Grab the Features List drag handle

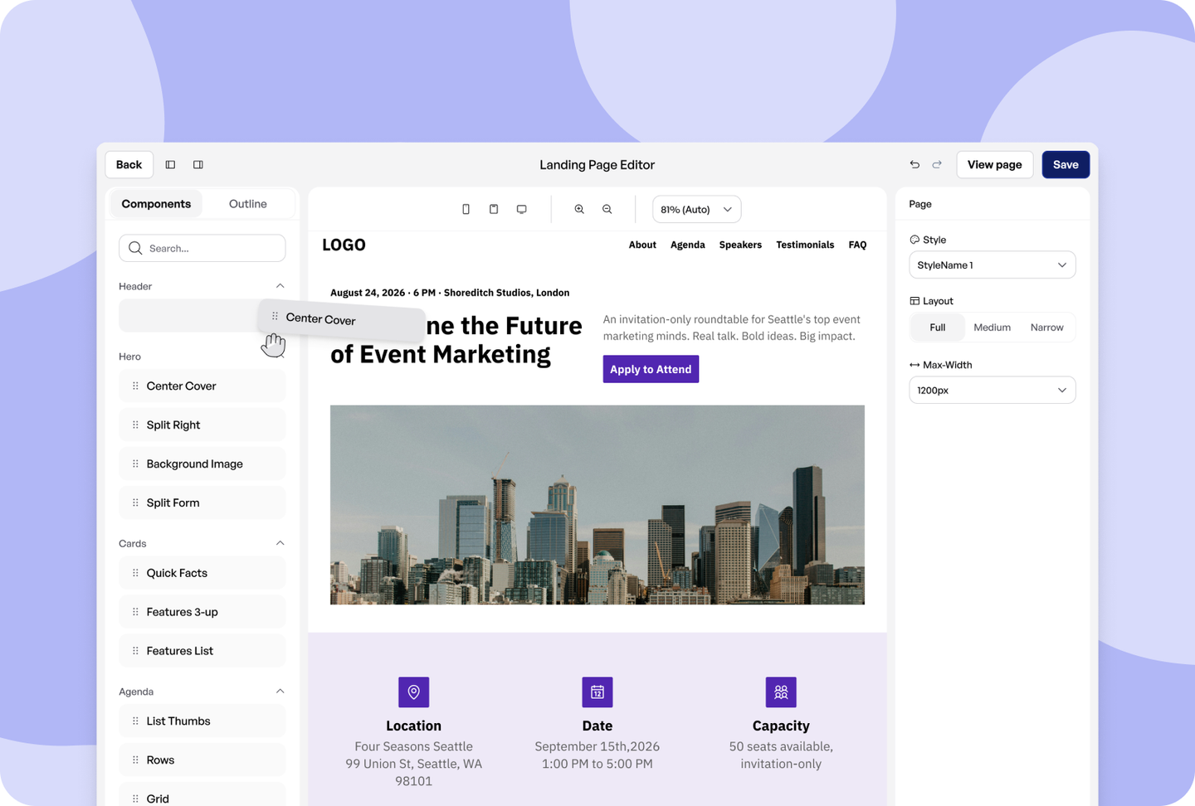pyautogui.click(x=135, y=651)
